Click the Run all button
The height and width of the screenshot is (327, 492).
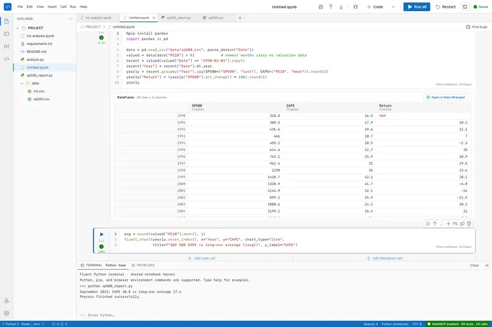(x=417, y=7)
